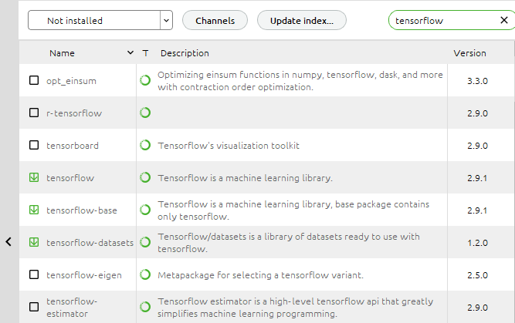
Task: Click the Update index... button
Action: tap(302, 20)
